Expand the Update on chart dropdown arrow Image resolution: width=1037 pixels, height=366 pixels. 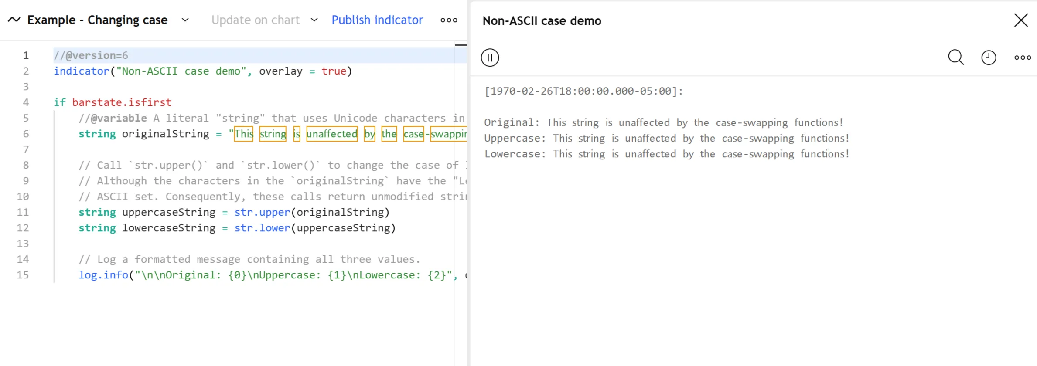tap(314, 20)
